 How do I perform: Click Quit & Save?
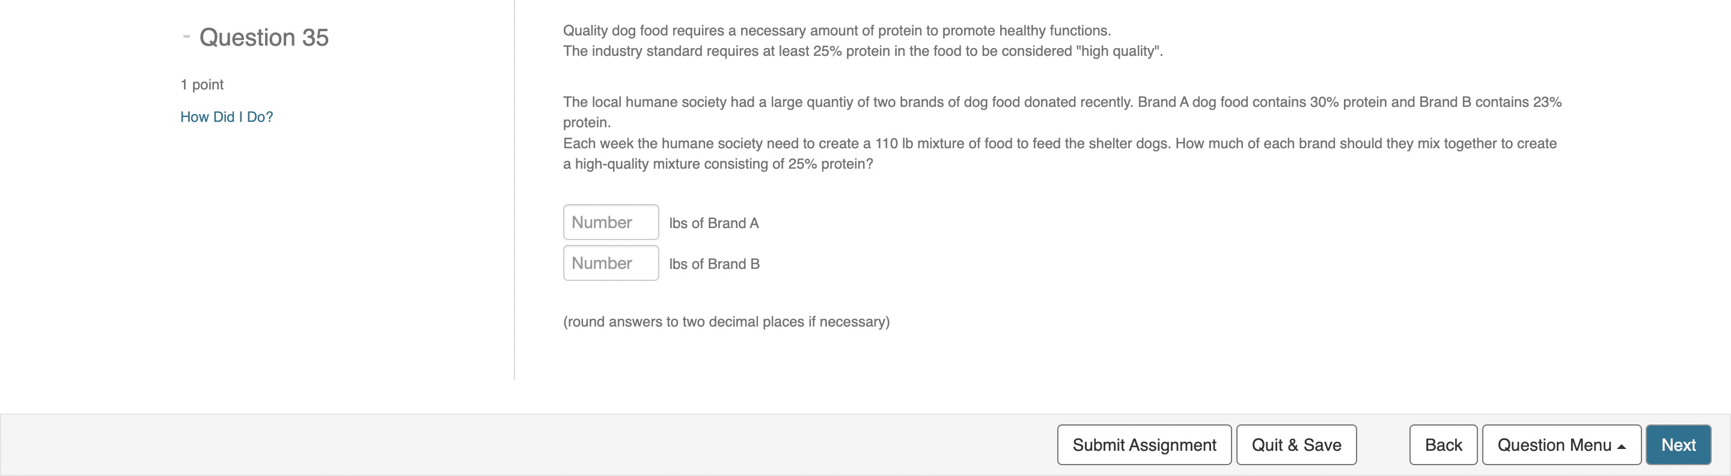point(1296,444)
